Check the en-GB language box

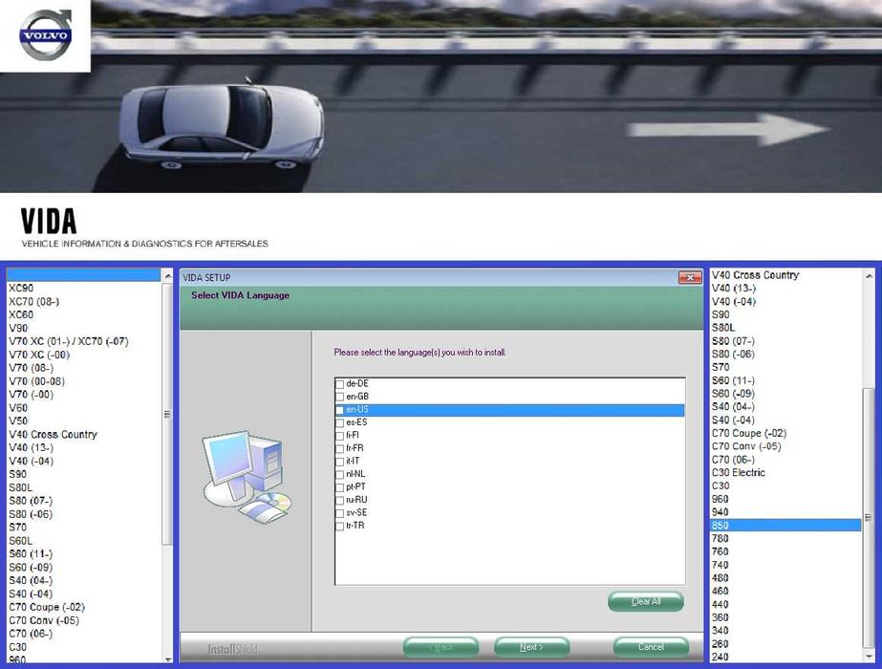tap(340, 398)
